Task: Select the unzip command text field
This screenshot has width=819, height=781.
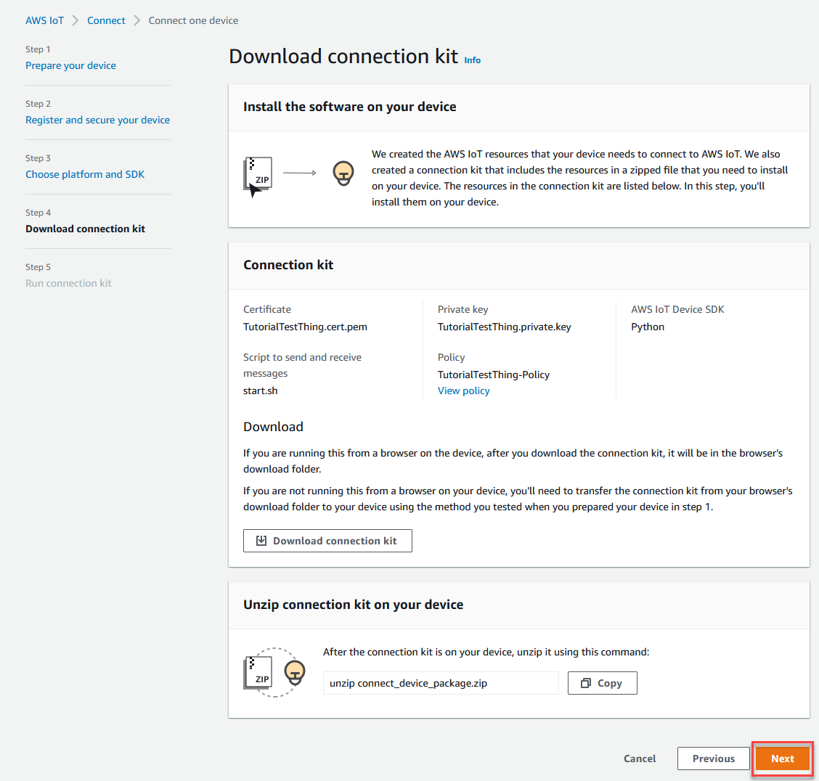Action: 441,682
